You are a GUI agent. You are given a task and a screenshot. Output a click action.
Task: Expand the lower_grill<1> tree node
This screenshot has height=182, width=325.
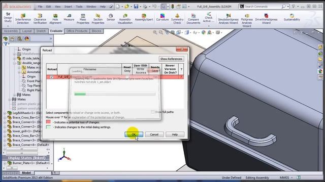coord(5,131)
